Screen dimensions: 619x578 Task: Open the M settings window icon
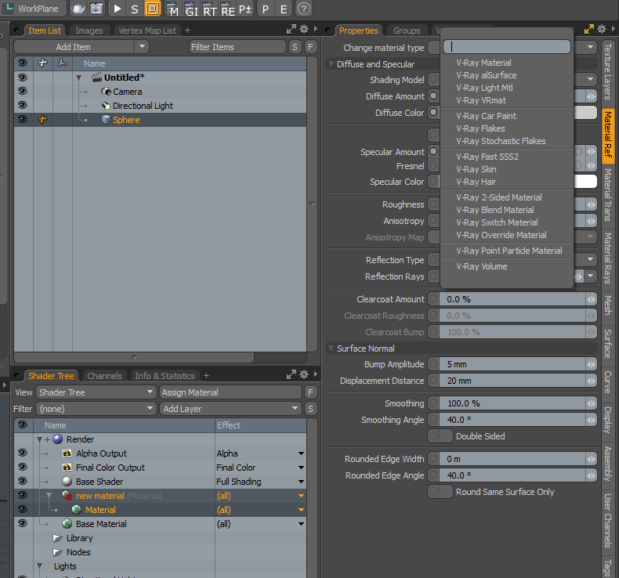pos(172,9)
